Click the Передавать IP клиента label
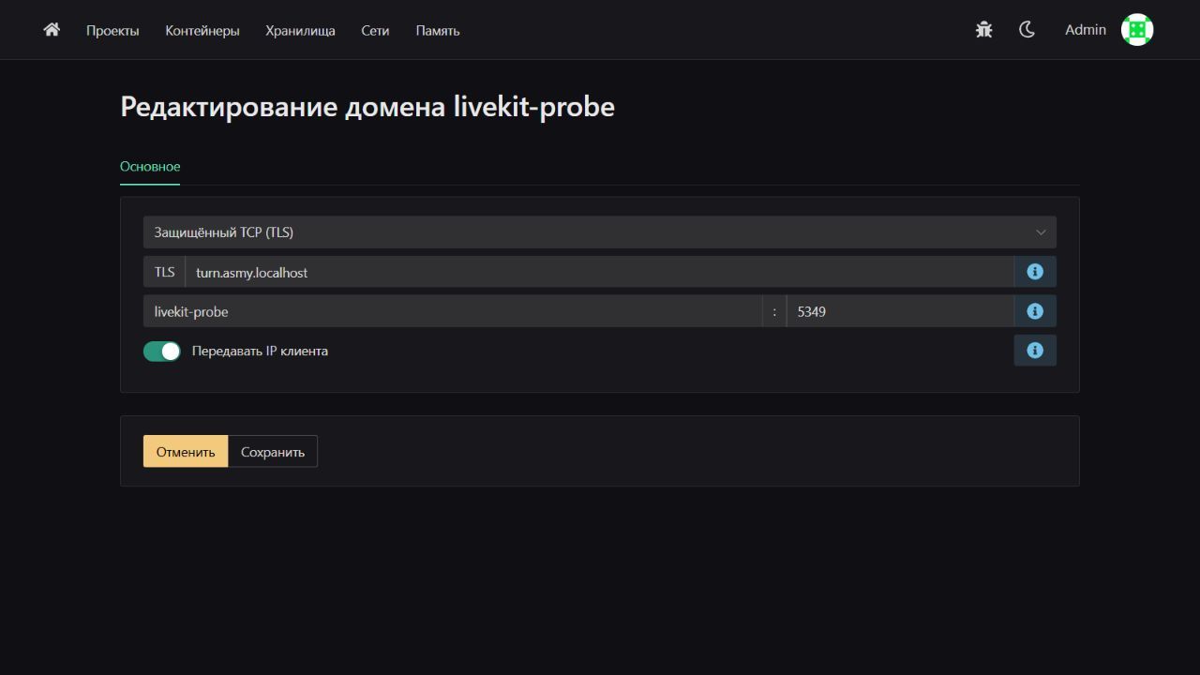The image size is (1200, 675). tap(260, 352)
